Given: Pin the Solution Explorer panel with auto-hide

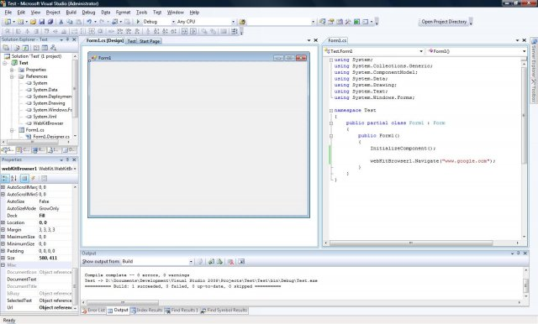Looking at the screenshot, I should point(67,39).
